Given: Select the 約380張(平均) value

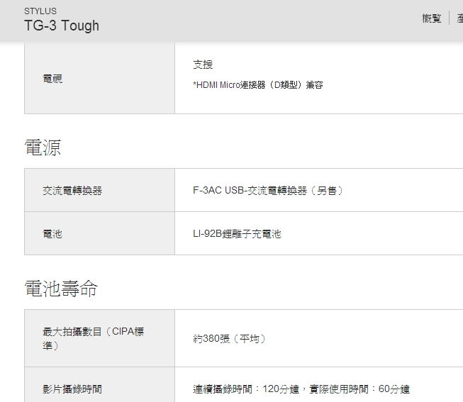Looking at the screenshot, I should point(230,338).
